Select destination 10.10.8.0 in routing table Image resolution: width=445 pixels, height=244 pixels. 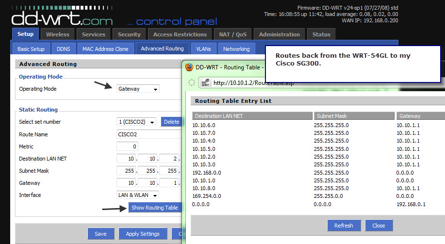tap(204, 188)
